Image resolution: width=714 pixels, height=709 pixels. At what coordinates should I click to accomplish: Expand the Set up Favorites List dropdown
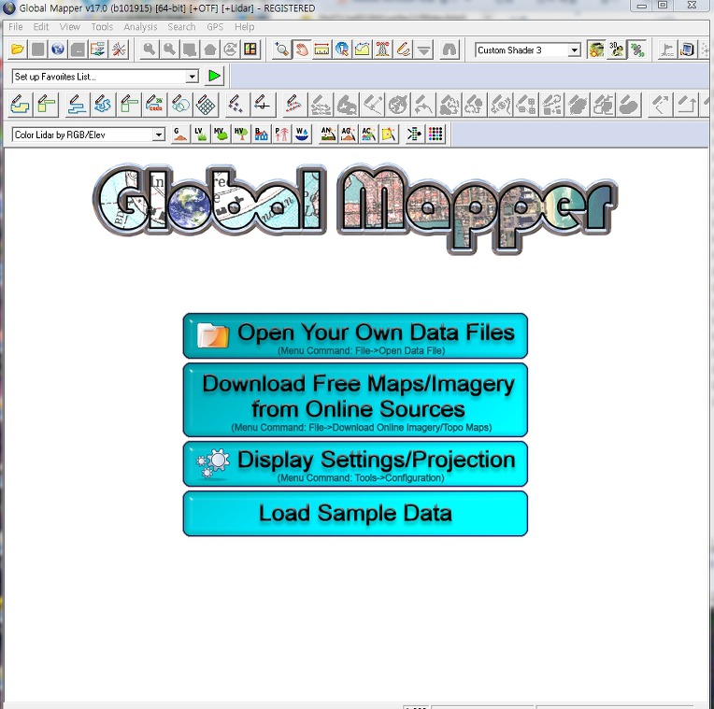193,77
